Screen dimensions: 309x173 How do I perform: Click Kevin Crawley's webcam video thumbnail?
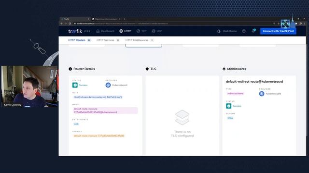point(30,86)
